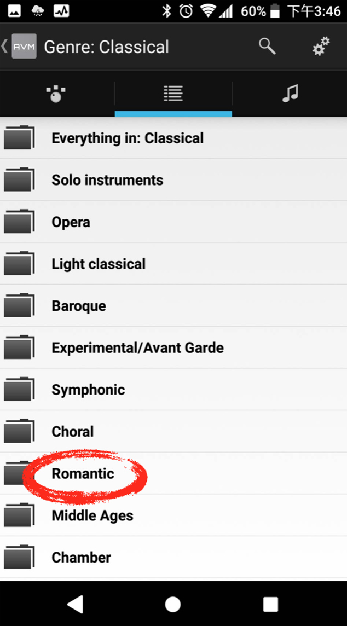This screenshot has width=347, height=626.
Task: Select the circled Romantic entry
Action: click(x=173, y=473)
